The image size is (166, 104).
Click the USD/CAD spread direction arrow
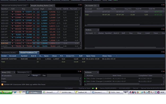(x=34, y=20)
